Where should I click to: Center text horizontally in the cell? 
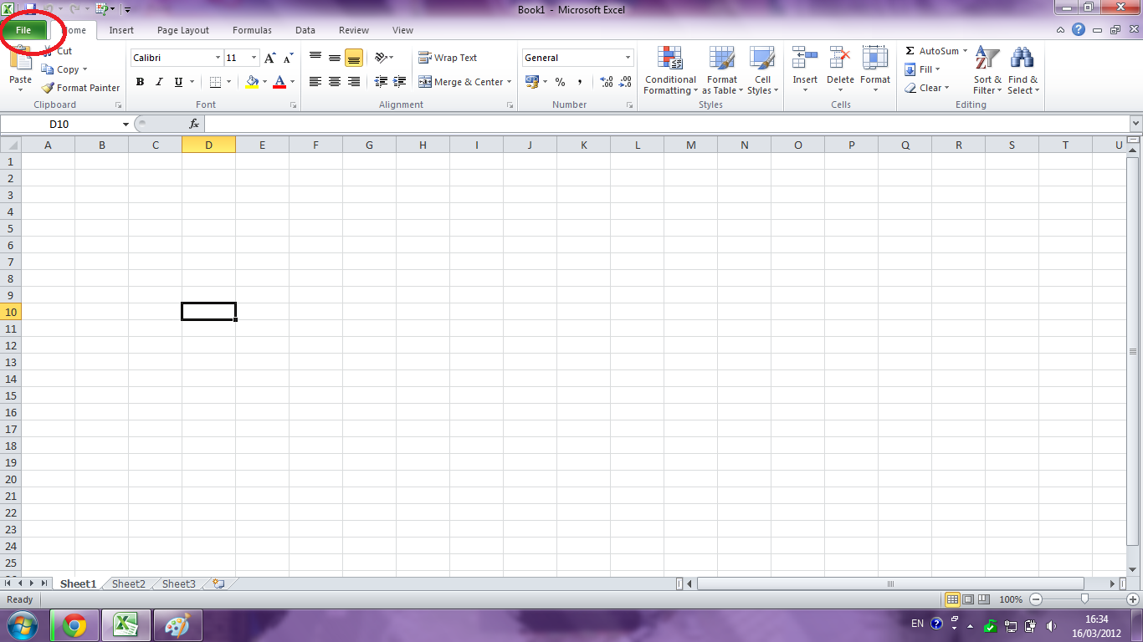(x=335, y=82)
